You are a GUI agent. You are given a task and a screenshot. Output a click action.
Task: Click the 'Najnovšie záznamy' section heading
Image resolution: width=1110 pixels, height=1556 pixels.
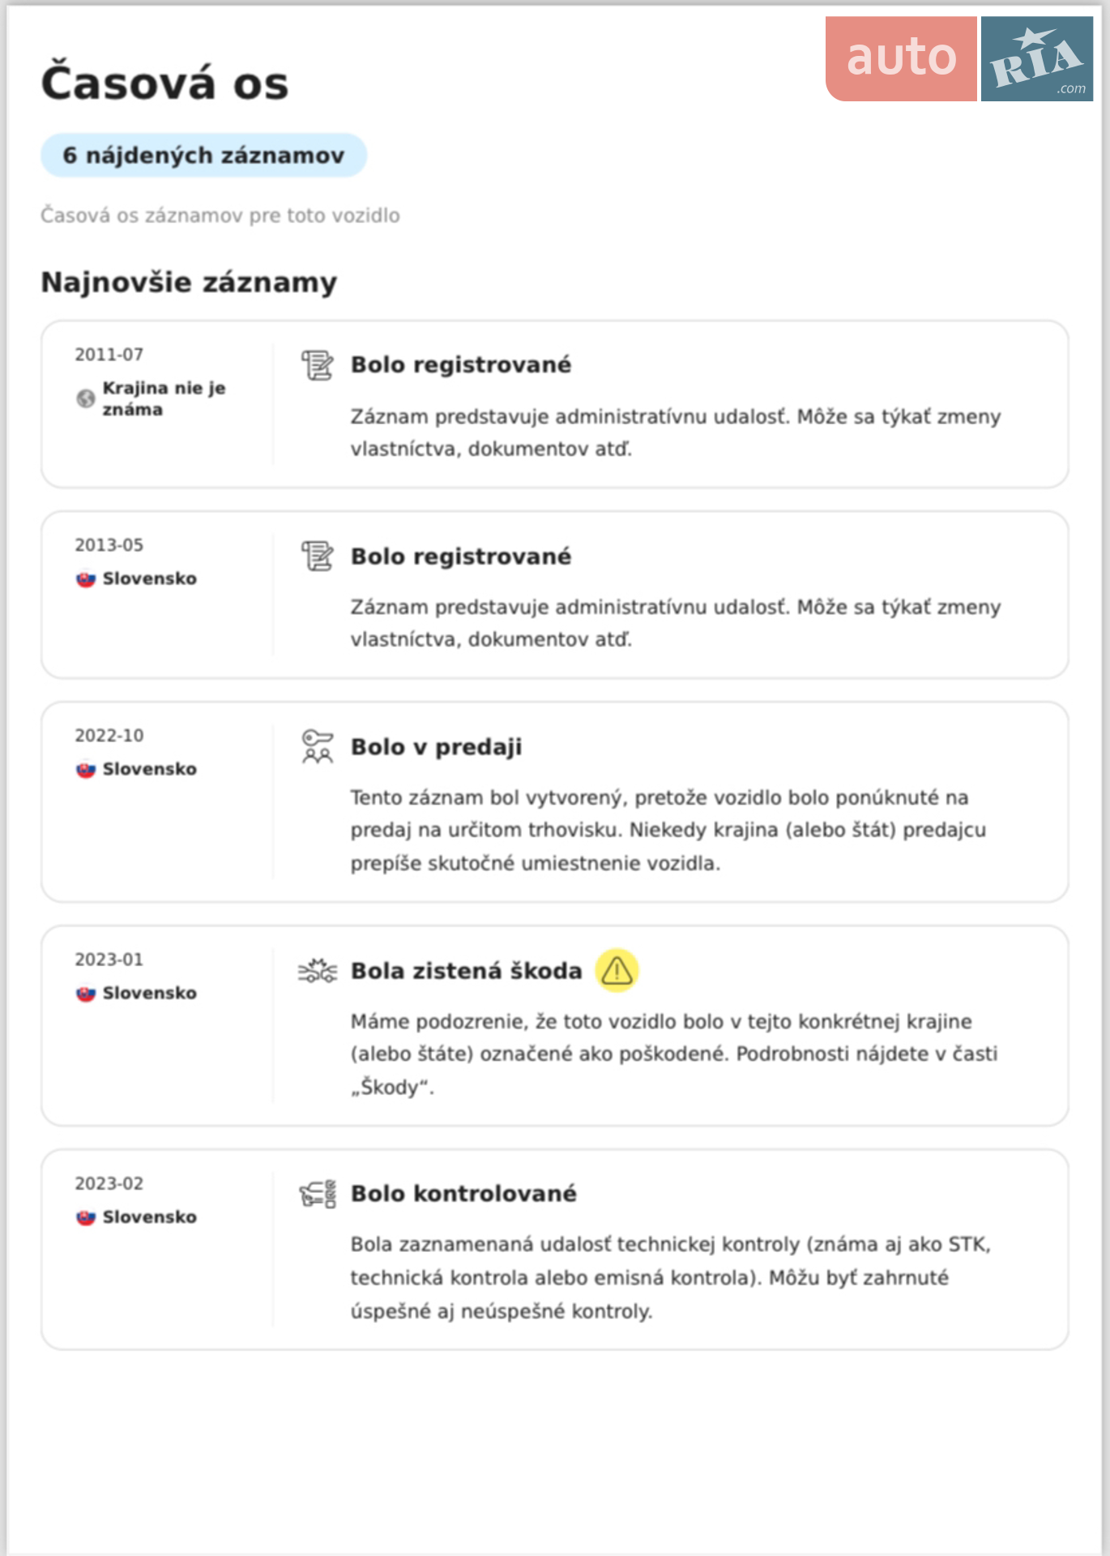pyautogui.click(x=189, y=283)
